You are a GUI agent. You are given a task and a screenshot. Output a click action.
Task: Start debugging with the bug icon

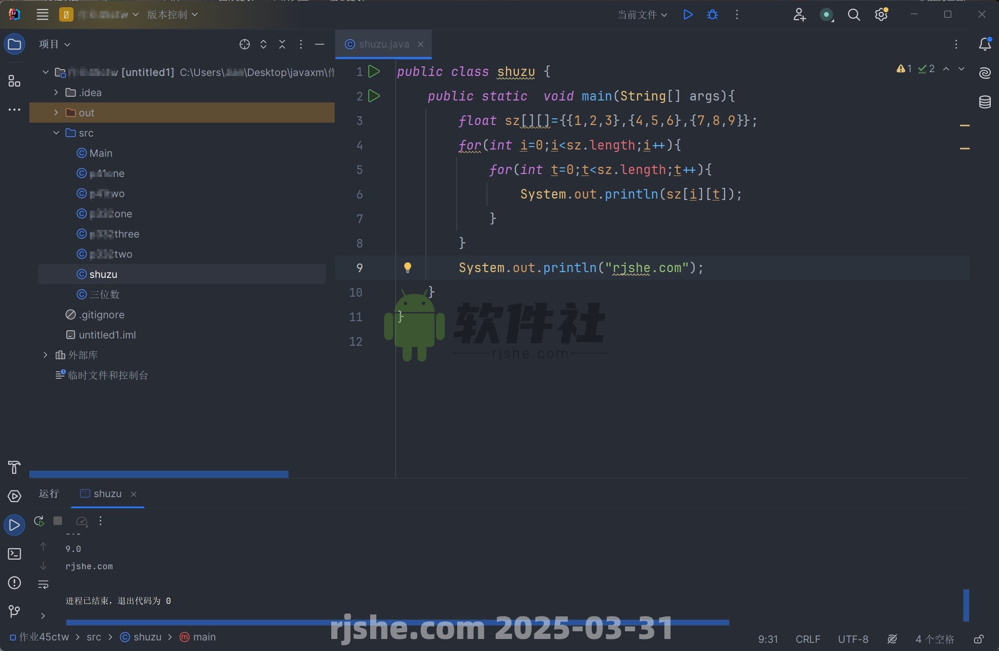712,14
